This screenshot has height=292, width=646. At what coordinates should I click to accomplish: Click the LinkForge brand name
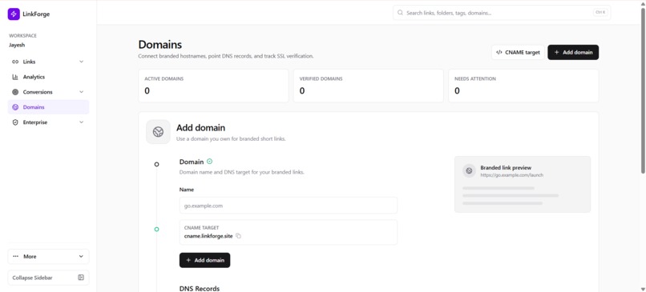pyautogui.click(x=36, y=14)
